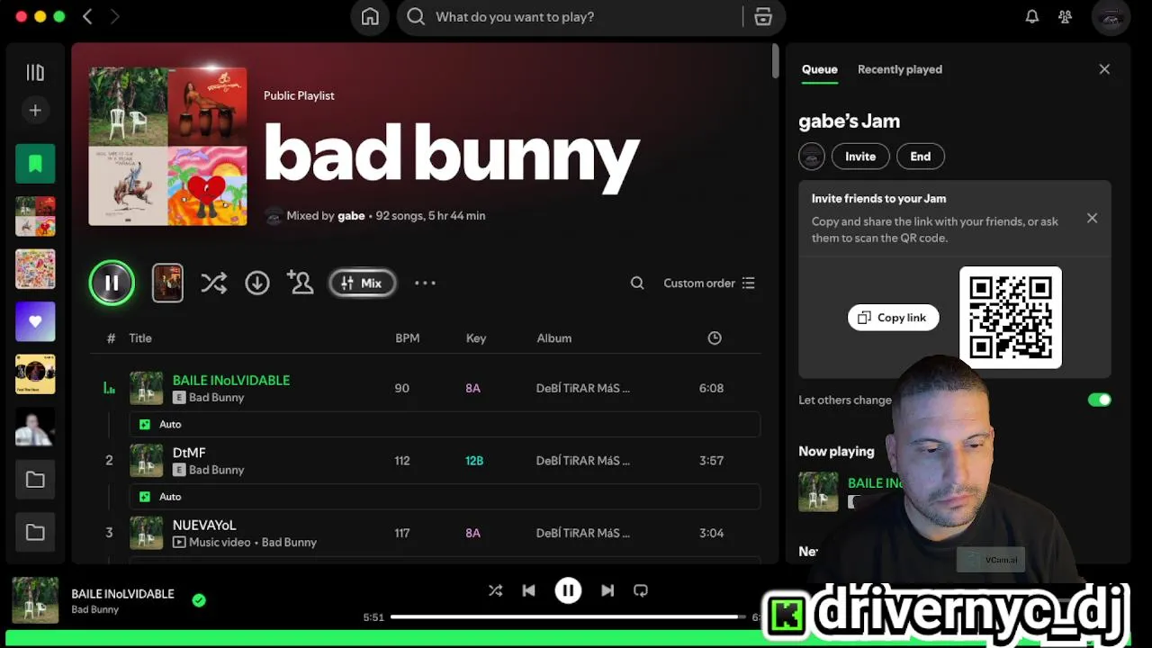
Task: Click the playlist cover collage image
Action: coord(167,147)
